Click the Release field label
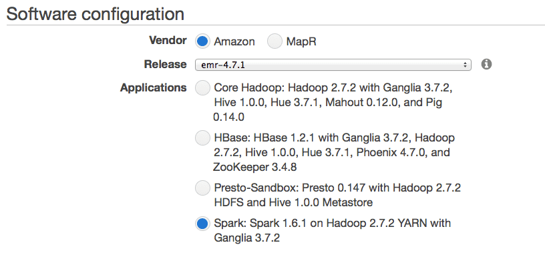This screenshot has width=545, height=257. coord(166,64)
